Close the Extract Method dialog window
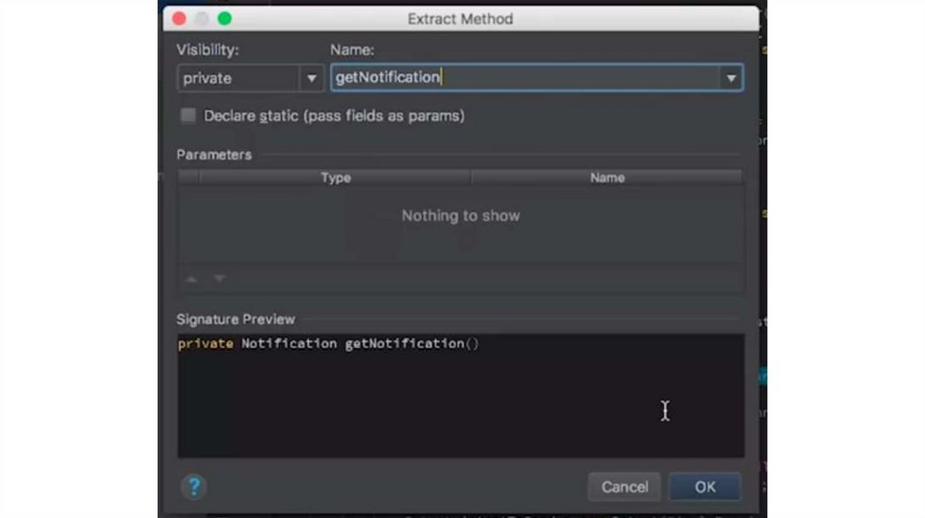The image size is (925, 518). [179, 19]
